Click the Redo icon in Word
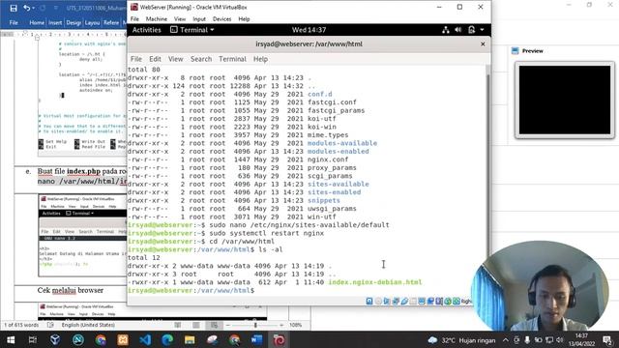The height and width of the screenshot is (348, 619). (x=43, y=8)
